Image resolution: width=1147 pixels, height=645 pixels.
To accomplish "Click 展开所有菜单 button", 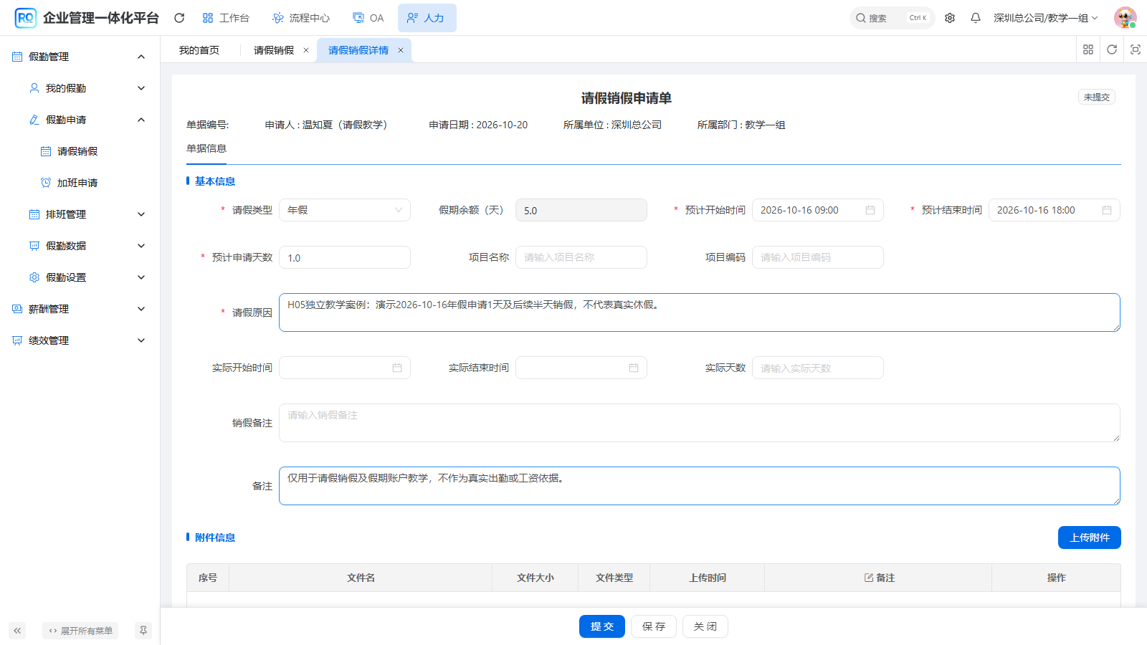I will 80,631.
